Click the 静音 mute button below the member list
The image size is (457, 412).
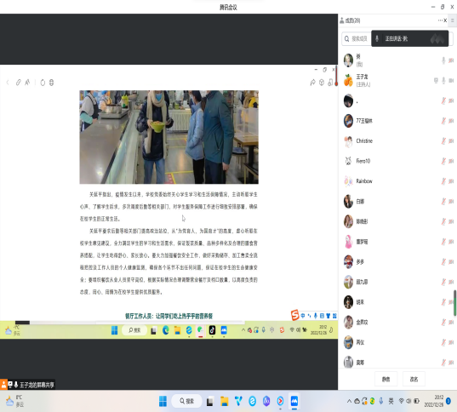coord(386,379)
